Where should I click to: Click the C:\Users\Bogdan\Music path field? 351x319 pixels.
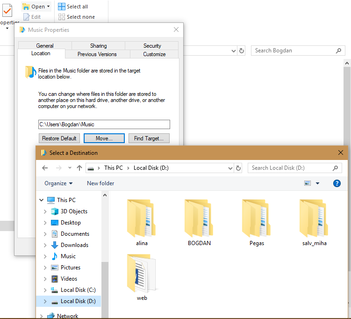click(x=104, y=124)
